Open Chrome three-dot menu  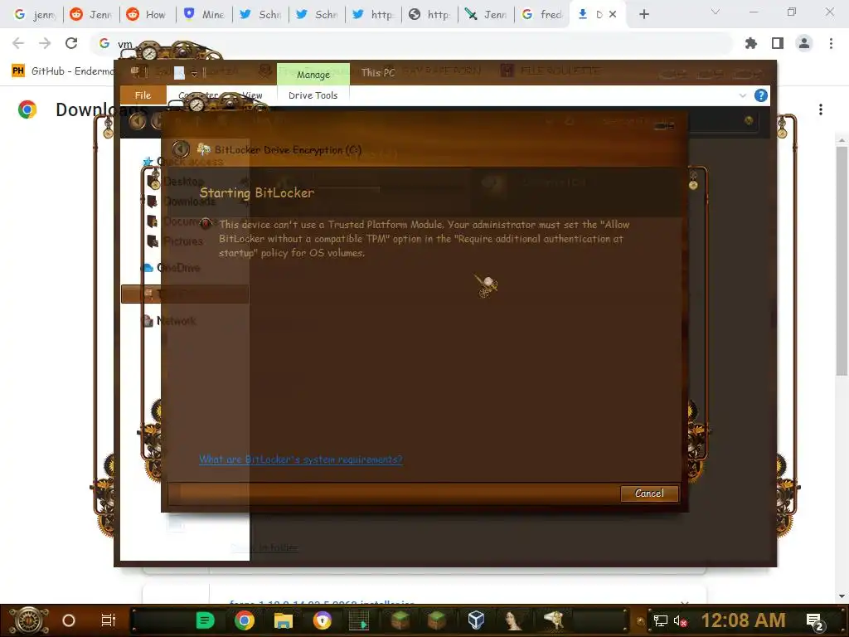pos(831,43)
